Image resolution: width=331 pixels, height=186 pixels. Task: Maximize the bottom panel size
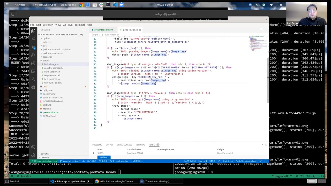(x=262, y=145)
